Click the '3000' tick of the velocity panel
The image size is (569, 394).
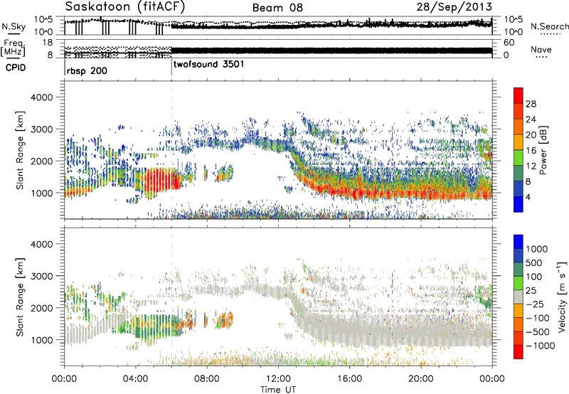point(41,276)
